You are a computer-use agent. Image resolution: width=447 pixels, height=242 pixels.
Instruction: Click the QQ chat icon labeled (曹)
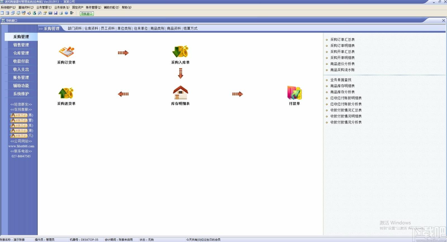click(x=18, y=120)
